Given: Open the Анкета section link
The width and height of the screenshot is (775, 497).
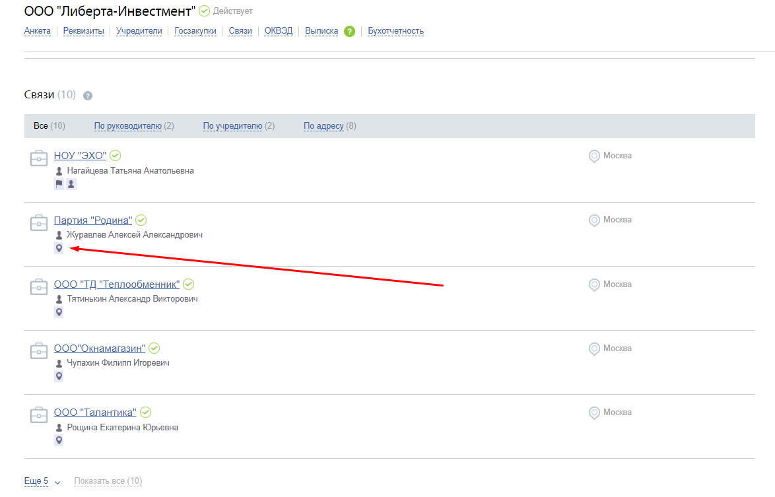Looking at the screenshot, I should pyautogui.click(x=38, y=31).
